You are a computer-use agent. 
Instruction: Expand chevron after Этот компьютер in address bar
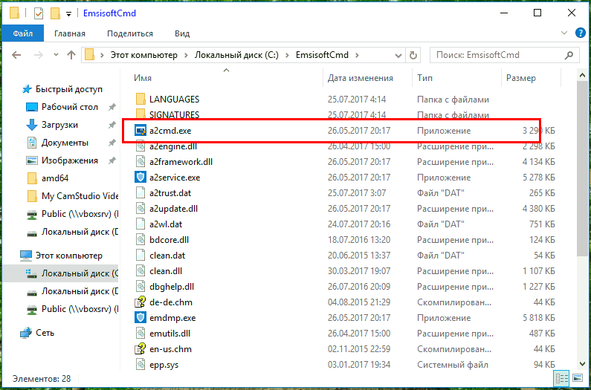[186, 56]
